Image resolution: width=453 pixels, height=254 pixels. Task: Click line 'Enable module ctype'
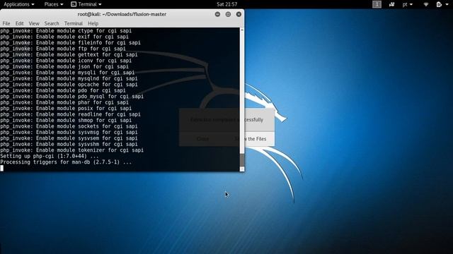coord(66,30)
